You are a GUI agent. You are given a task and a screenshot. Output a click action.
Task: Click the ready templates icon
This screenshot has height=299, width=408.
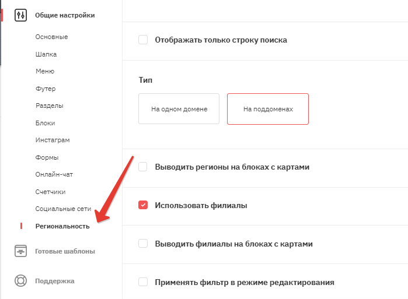(20, 251)
